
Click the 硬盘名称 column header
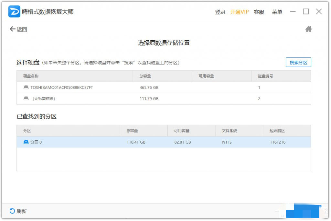31,76
